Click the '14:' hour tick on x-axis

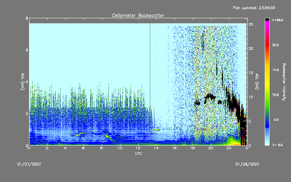click(x=156, y=148)
